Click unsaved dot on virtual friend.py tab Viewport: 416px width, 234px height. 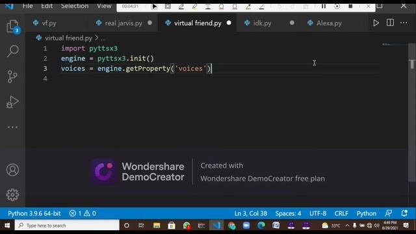[x=229, y=23]
